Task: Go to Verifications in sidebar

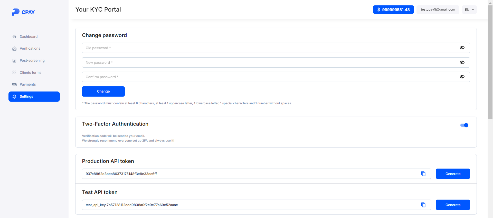Action: click(30, 49)
